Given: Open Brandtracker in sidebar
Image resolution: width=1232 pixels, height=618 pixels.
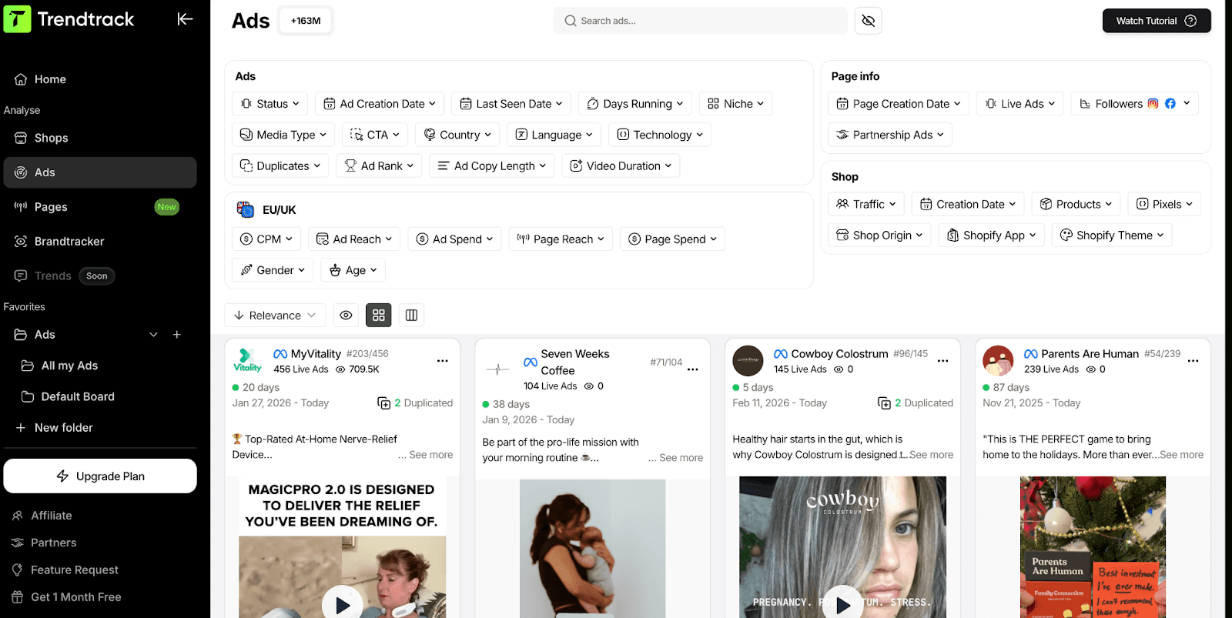Looking at the screenshot, I should coord(100,242).
